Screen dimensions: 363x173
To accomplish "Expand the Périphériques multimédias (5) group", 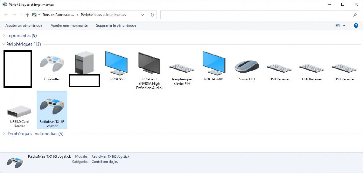I will point(4,134).
